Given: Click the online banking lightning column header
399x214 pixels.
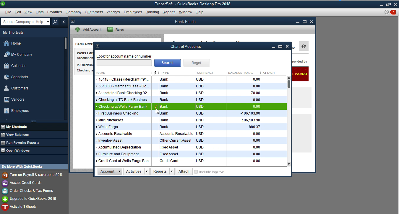Looking at the screenshot, I should pos(155,73).
